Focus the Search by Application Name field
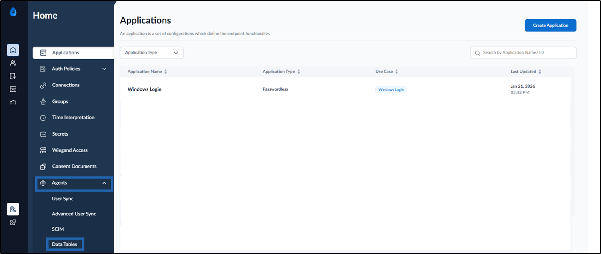601x254 pixels. click(x=523, y=53)
